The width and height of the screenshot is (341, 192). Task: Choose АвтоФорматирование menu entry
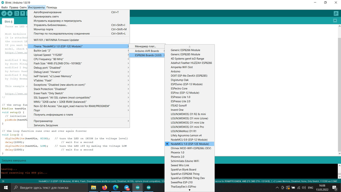click(79, 12)
